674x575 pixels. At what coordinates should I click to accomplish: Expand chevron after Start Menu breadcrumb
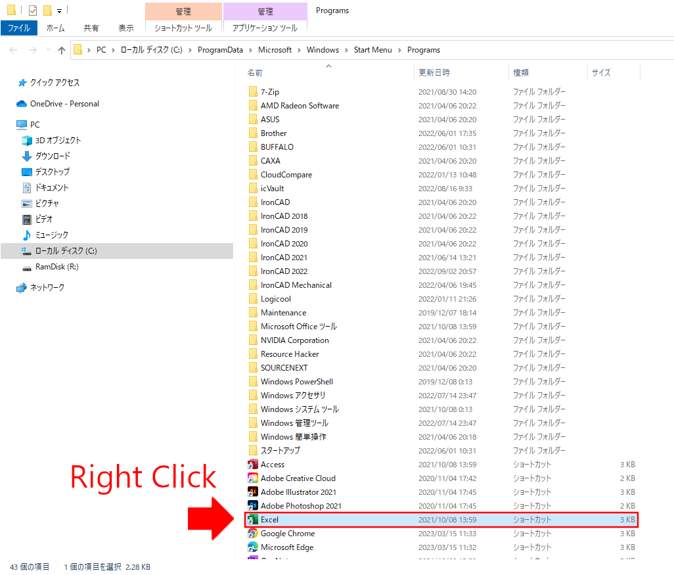[x=400, y=51]
